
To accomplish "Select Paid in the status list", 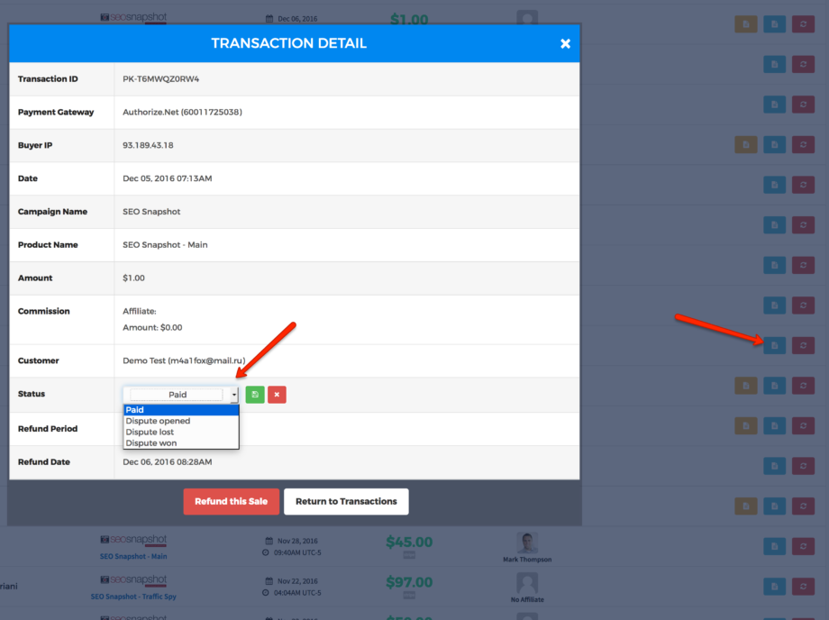I will tap(181, 410).
